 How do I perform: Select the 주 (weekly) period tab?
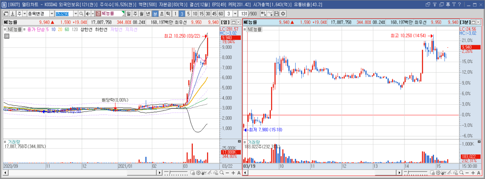pos(135,14)
